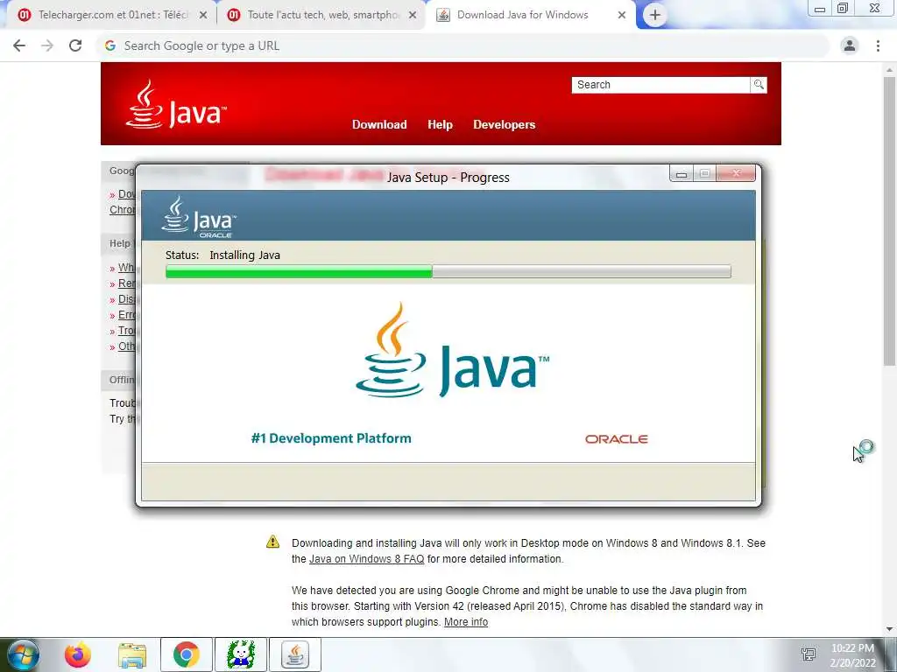Click '#1 Development Platform' text
897x672 pixels.
click(331, 438)
